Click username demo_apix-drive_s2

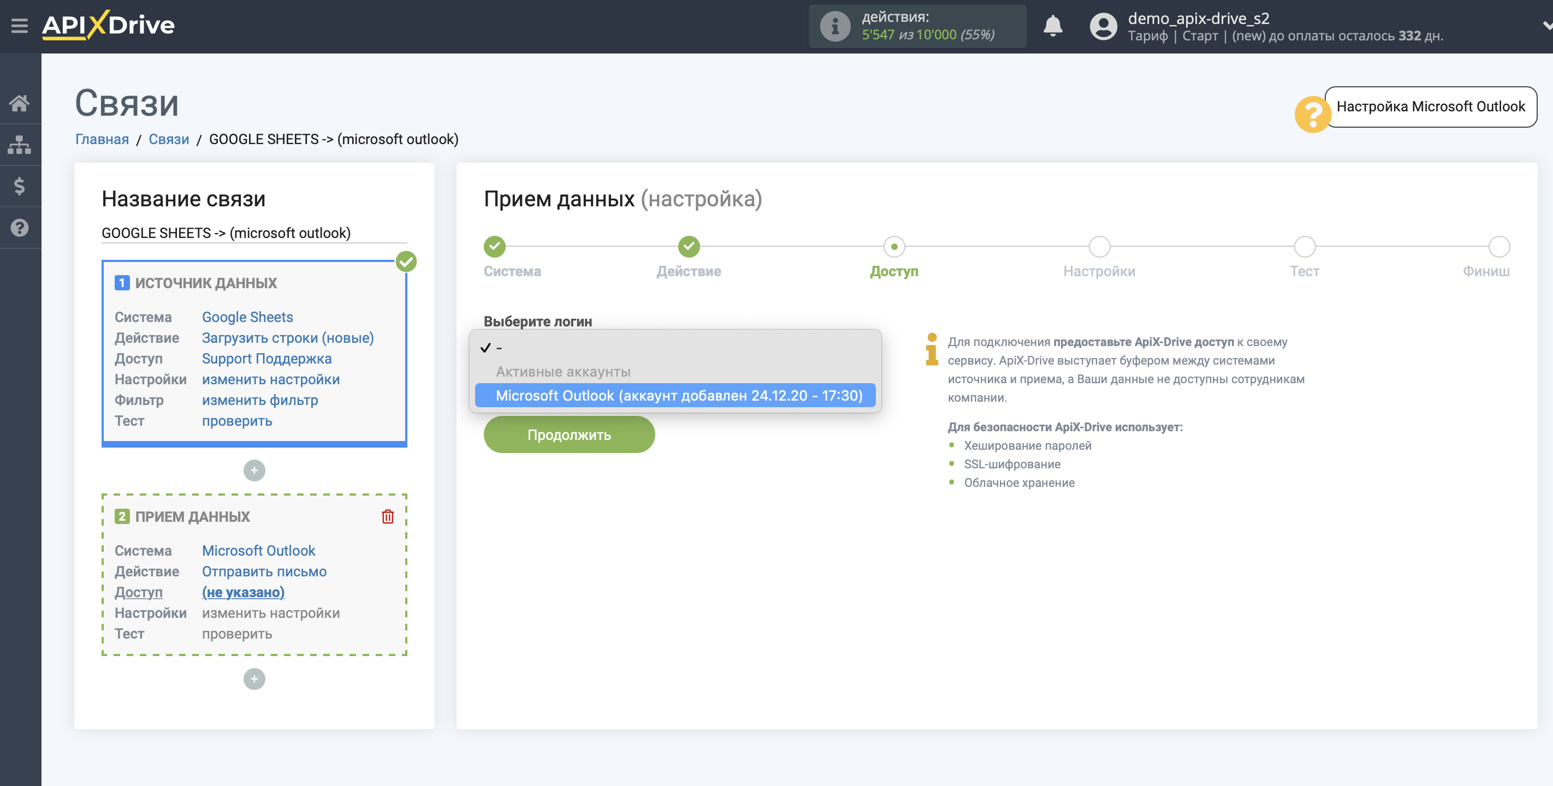click(1199, 18)
